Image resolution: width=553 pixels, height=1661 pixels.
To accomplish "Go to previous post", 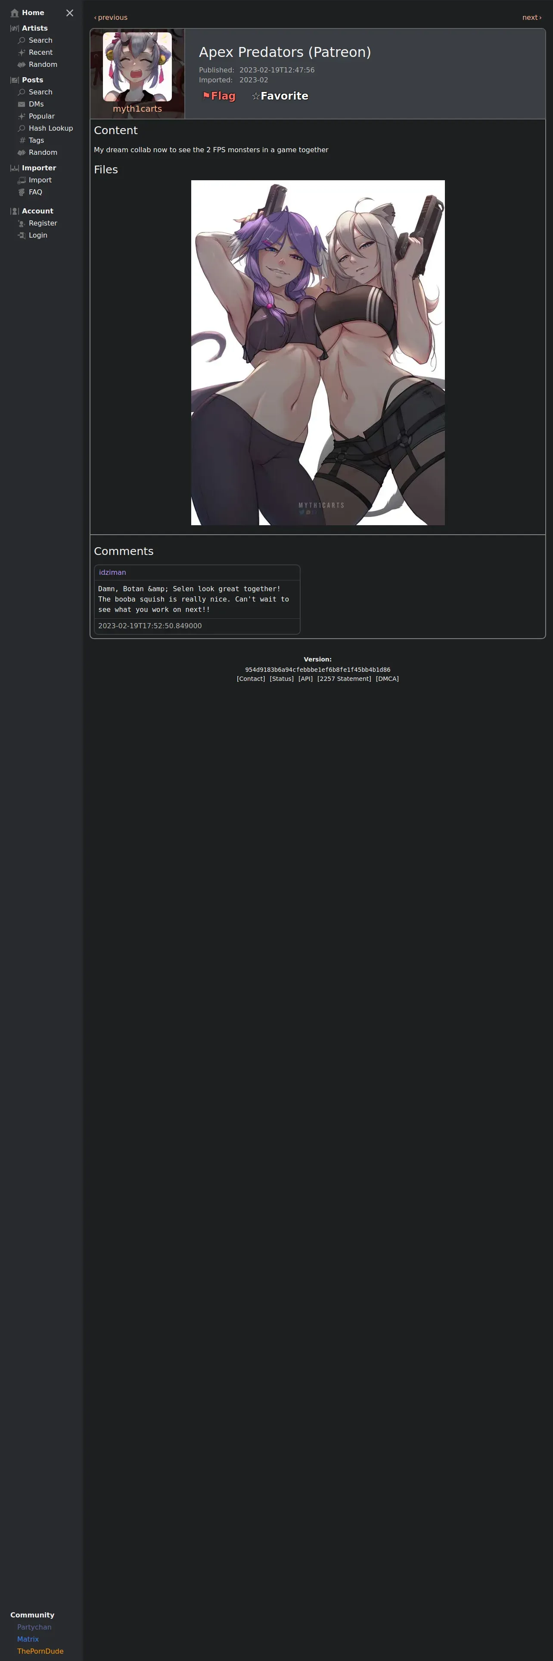I will tap(111, 17).
